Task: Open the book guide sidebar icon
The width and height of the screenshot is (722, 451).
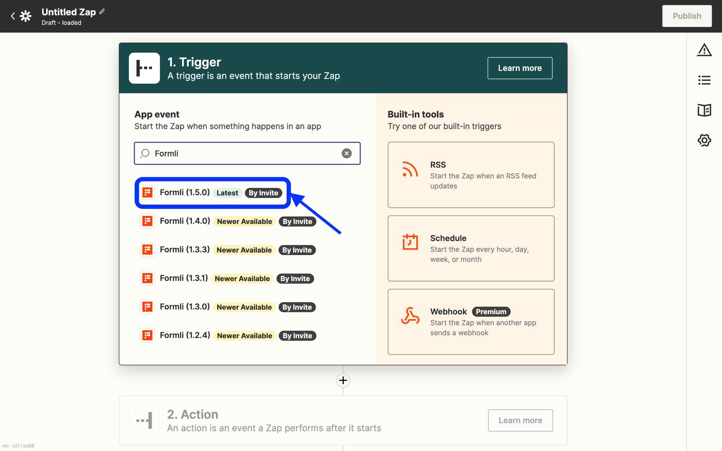Action: pos(704,110)
